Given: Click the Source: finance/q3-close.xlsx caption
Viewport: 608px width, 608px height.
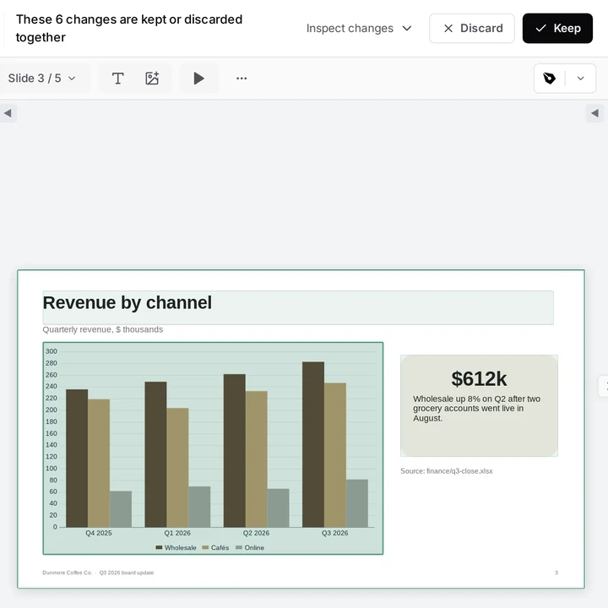Looking at the screenshot, I should point(447,471).
